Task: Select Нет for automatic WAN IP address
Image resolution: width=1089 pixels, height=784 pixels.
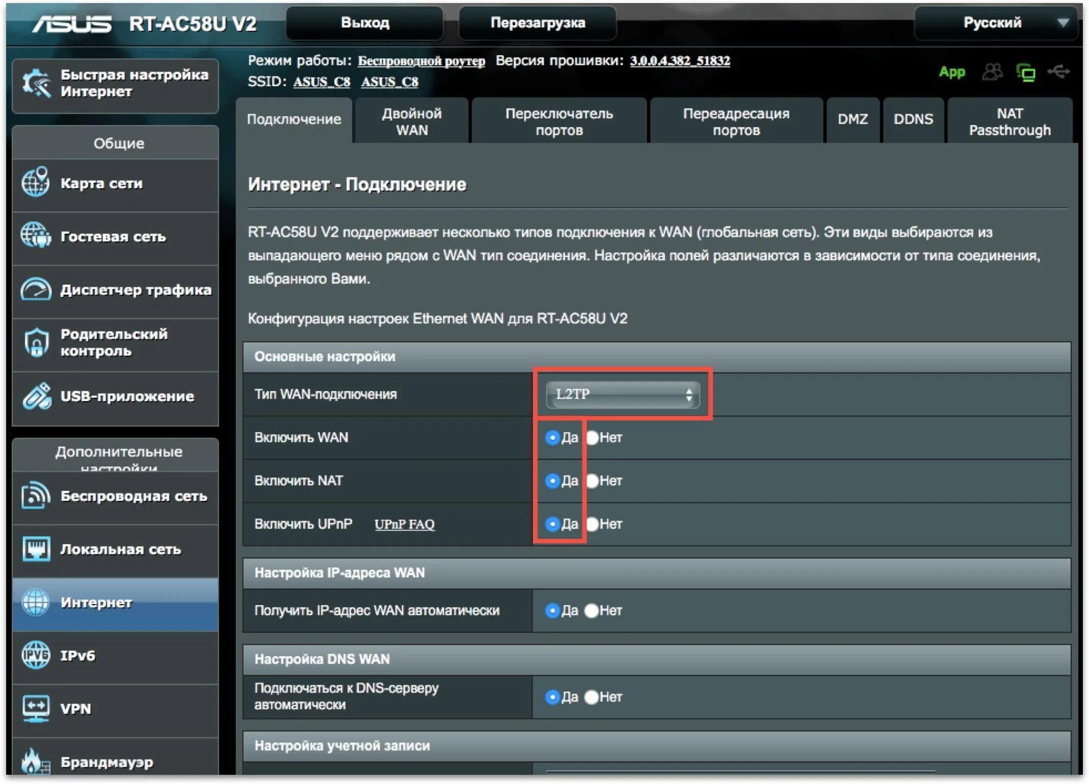Action: point(592,610)
